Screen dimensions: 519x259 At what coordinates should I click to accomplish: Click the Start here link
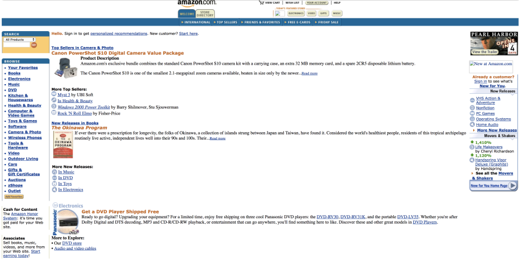click(188, 34)
